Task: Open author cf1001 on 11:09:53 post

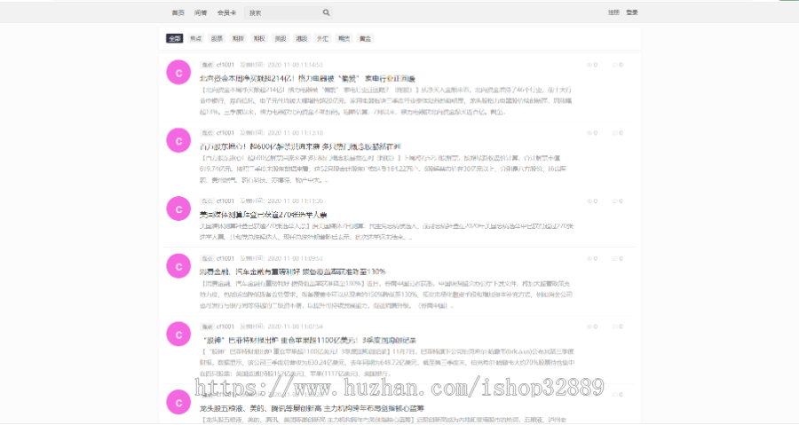Action: point(225,258)
